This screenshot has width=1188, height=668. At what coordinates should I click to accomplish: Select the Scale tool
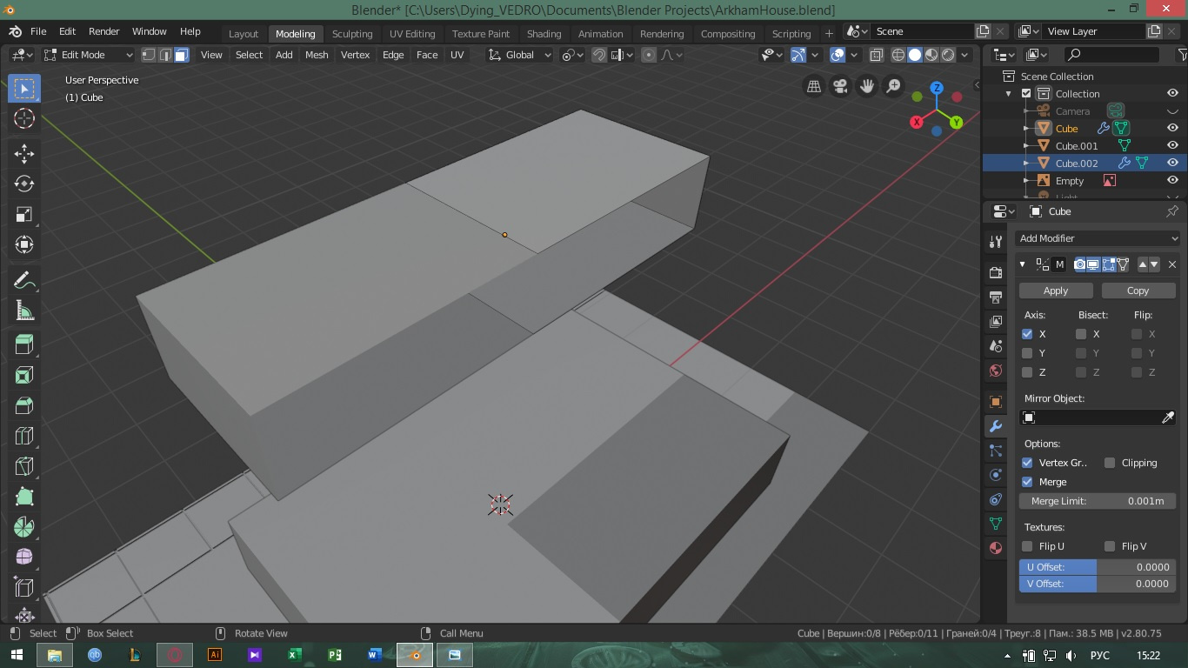tap(24, 215)
